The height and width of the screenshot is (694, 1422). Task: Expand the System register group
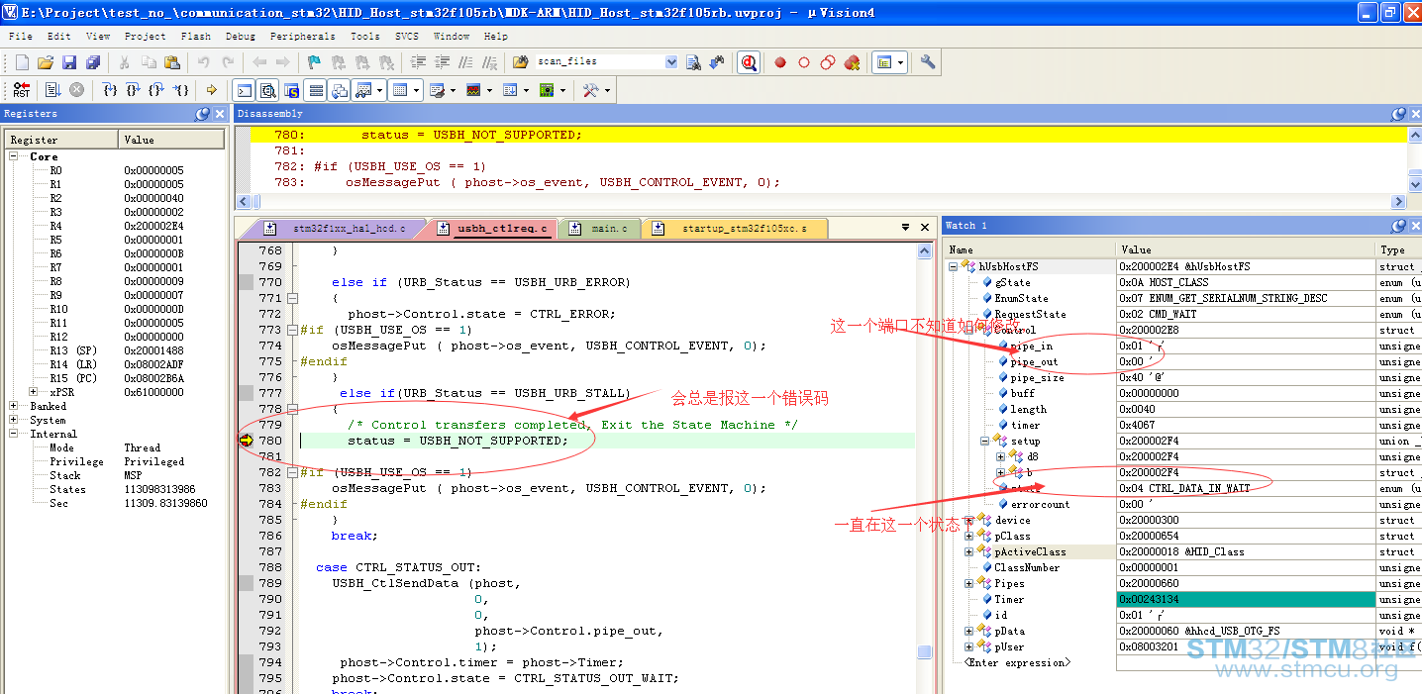point(14,420)
